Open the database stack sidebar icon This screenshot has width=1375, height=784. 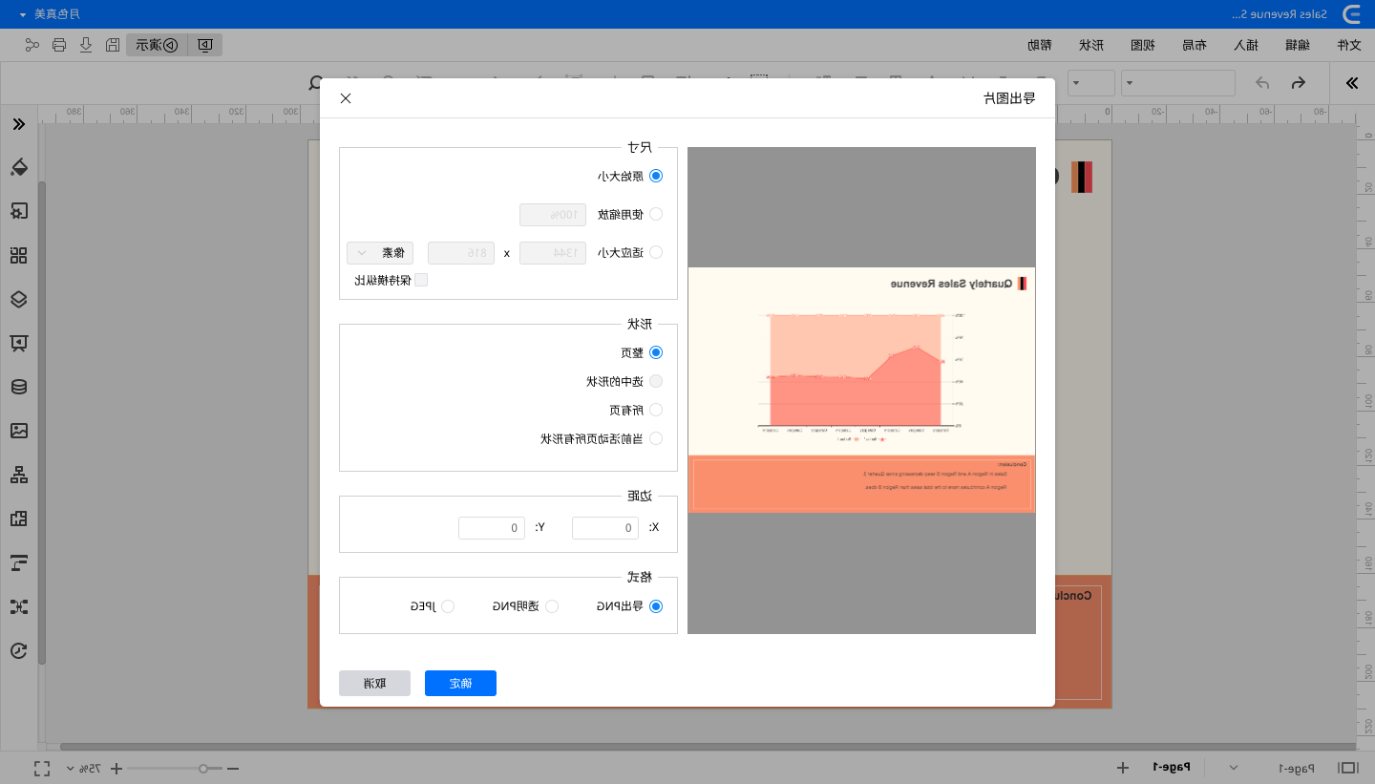[19, 387]
